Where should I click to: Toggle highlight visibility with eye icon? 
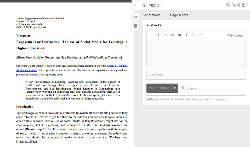[x=135, y=17]
